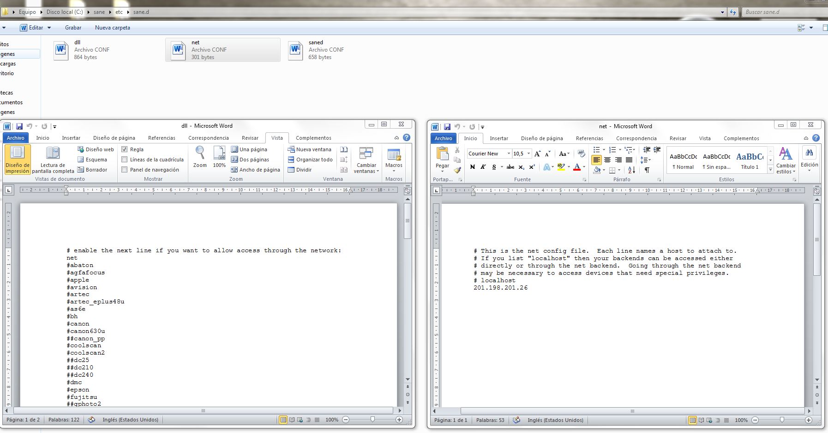828x433 pixels.
Task: Expand the font size 10,5 dropdown
Action: [x=528, y=154]
